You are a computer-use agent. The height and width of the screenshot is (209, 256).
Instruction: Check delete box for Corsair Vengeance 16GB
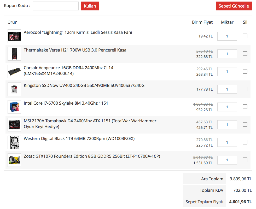point(245,71)
